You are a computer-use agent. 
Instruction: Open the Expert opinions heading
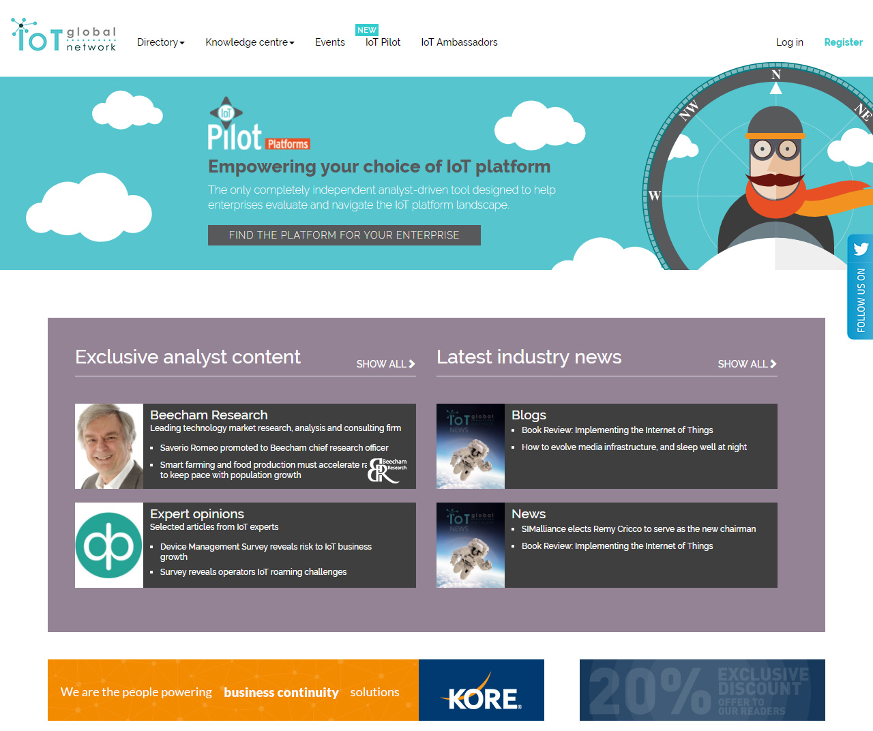(197, 513)
